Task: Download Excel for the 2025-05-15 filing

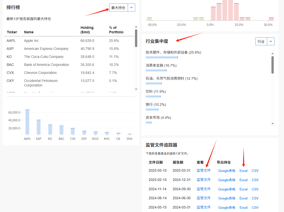Action: point(243,171)
